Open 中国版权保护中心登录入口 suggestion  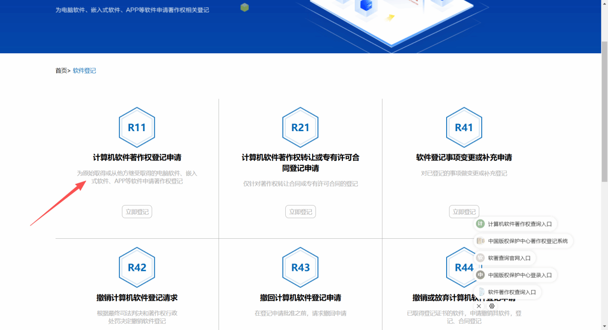tap(520, 275)
